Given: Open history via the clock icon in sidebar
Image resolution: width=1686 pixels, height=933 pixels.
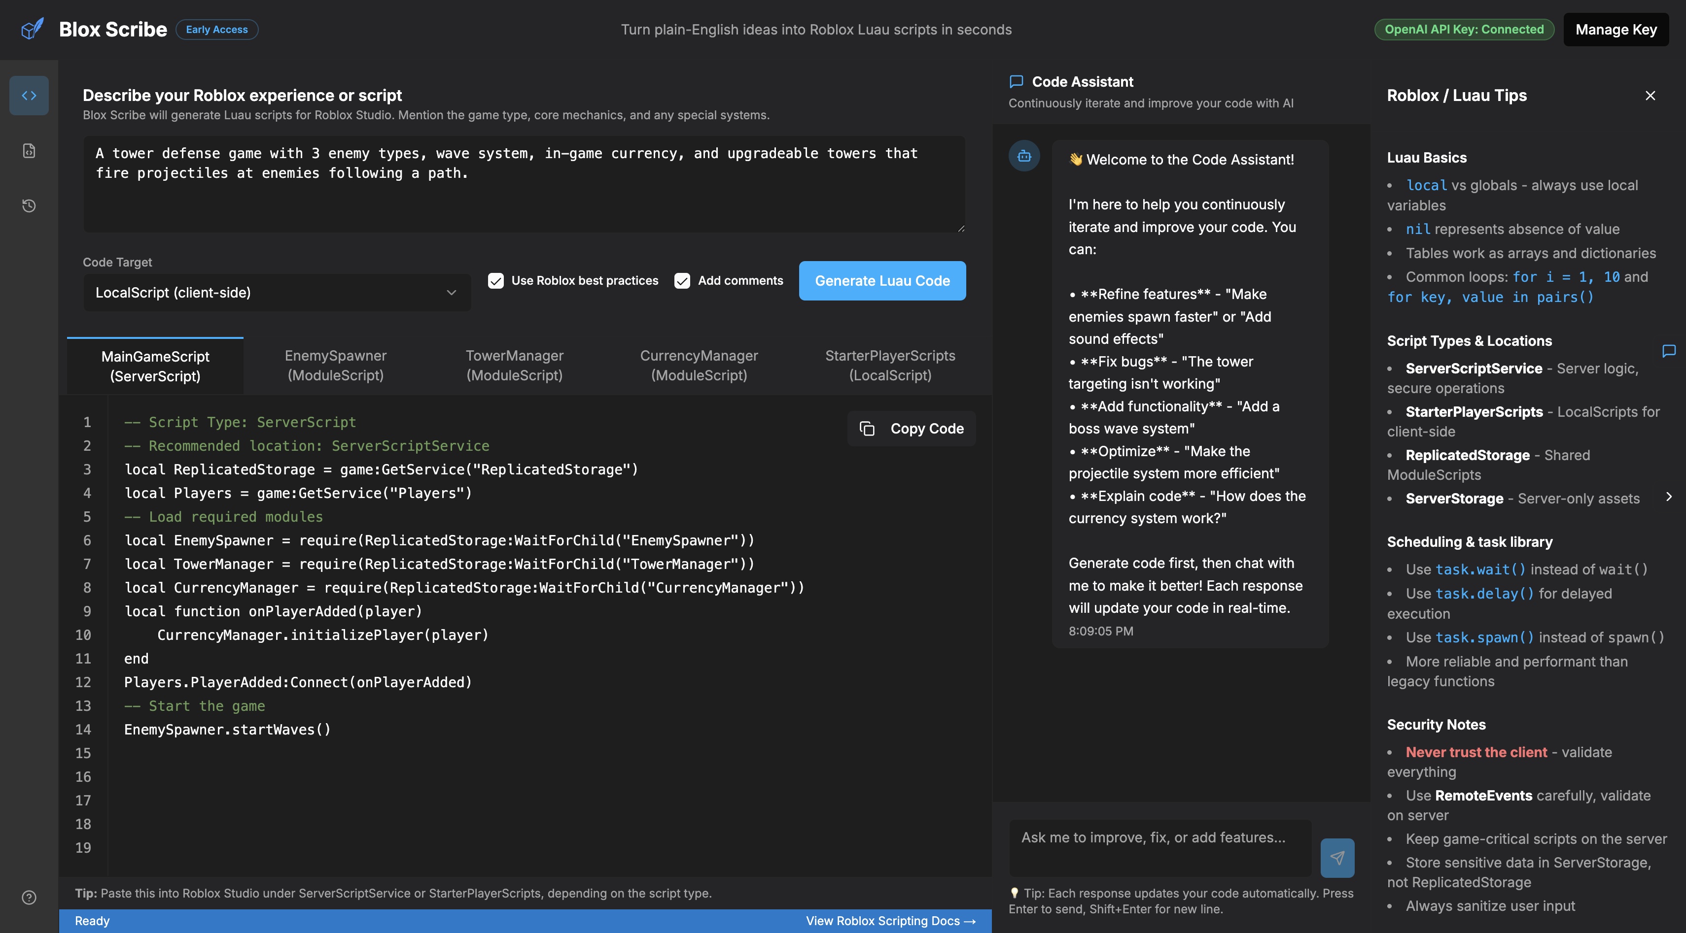Looking at the screenshot, I should (29, 205).
